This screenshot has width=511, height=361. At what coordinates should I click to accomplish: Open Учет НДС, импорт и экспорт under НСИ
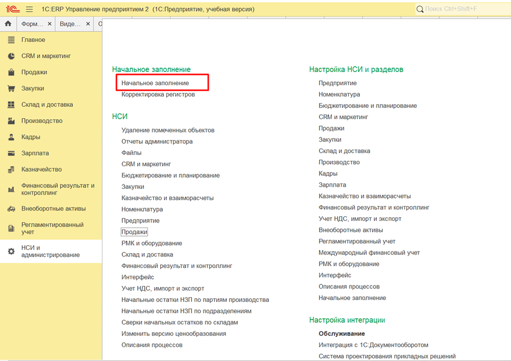point(163,289)
